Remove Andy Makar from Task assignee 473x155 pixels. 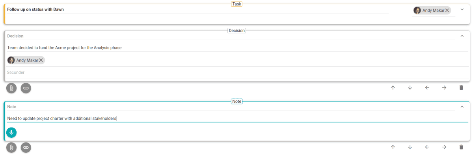(447, 11)
